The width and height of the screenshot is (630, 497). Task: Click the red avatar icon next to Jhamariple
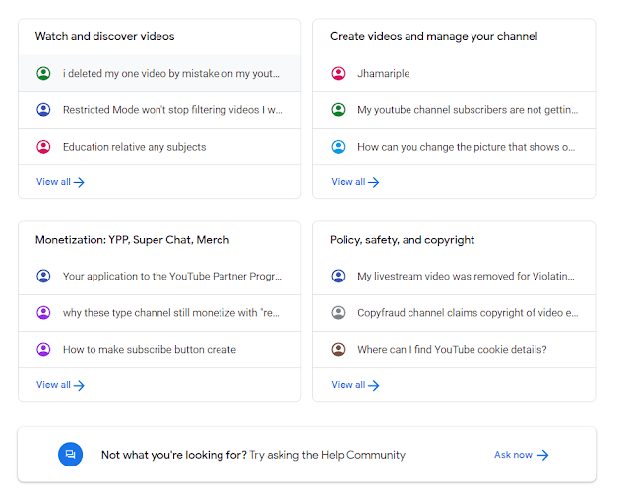tap(338, 73)
